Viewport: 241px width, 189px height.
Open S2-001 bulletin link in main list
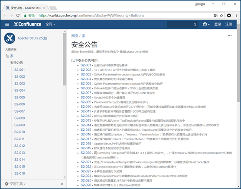coord(86,65)
